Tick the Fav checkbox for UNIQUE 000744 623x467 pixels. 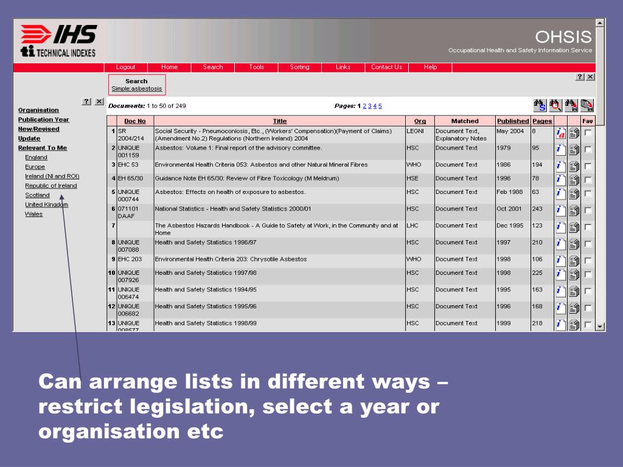pyautogui.click(x=588, y=194)
